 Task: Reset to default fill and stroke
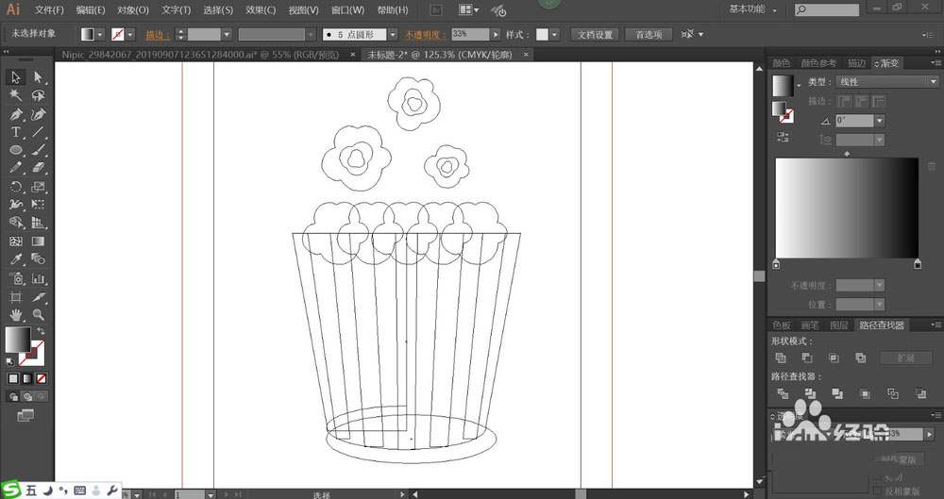coord(9,362)
